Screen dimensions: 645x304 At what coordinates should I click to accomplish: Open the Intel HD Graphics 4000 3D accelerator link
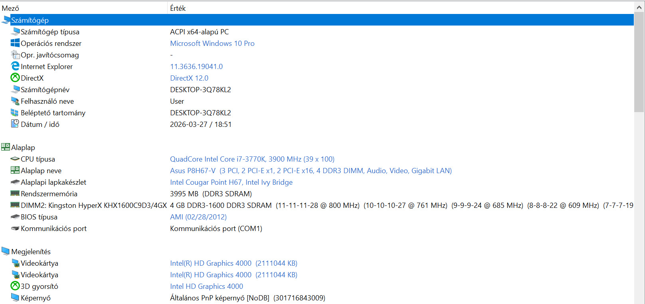(206, 286)
